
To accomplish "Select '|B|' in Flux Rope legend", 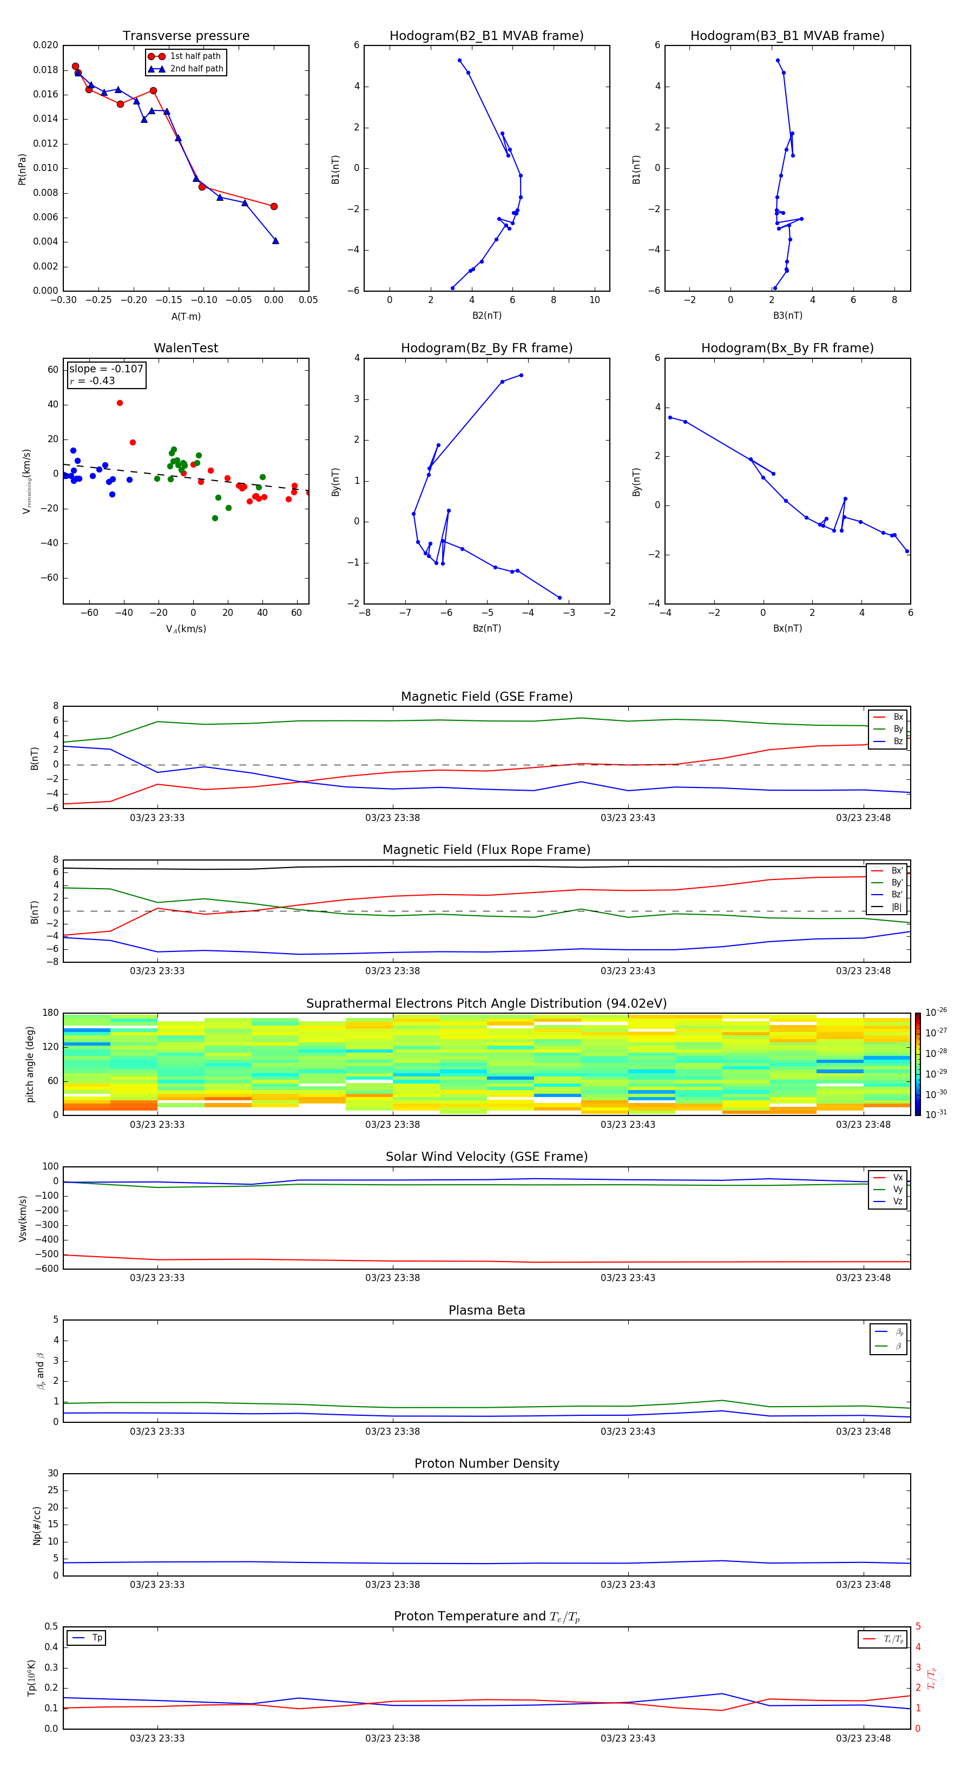I will click(887, 907).
